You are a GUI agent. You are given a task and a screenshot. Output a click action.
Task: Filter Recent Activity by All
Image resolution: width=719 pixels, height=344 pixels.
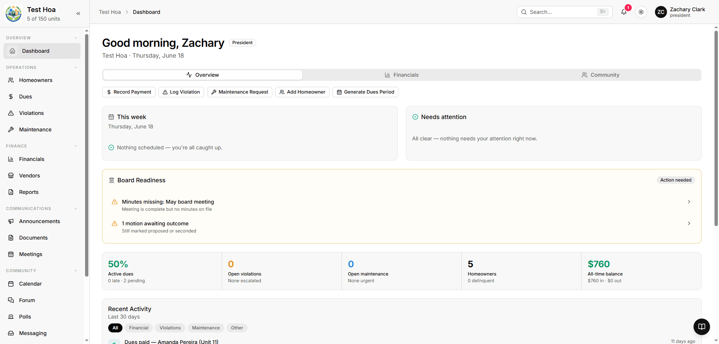115,328
